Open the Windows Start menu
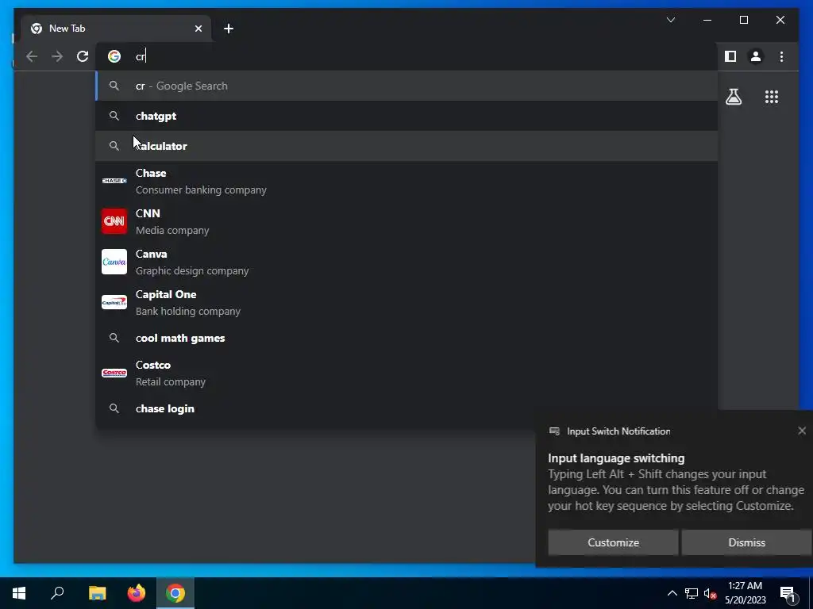813x609 pixels. [19, 593]
